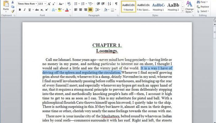Viewport: 216px width, 123px height.
Task: Apply Text Effects to selection
Action: (53, 10)
